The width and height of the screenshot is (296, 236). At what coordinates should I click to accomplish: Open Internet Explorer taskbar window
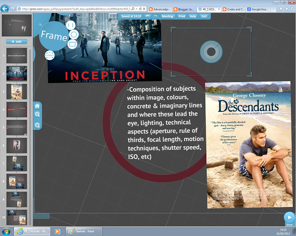click(x=32, y=231)
